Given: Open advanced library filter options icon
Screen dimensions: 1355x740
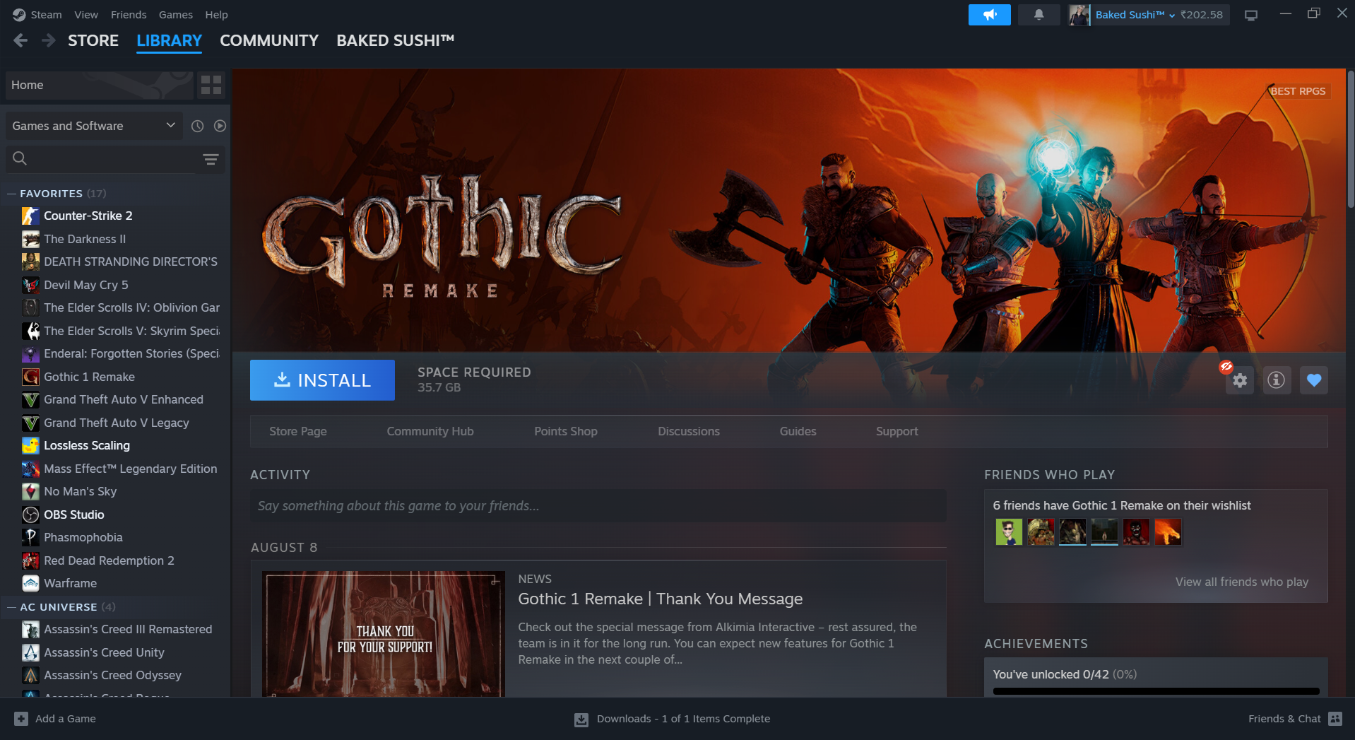Looking at the screenshot, I should coord(211,159).
